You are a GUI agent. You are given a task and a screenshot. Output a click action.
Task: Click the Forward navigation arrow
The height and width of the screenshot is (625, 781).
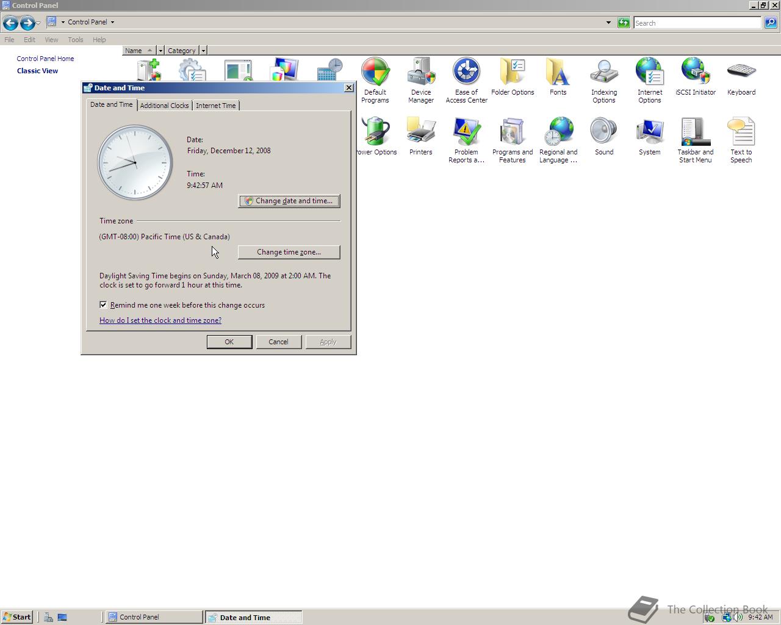[x=27, y=23]
